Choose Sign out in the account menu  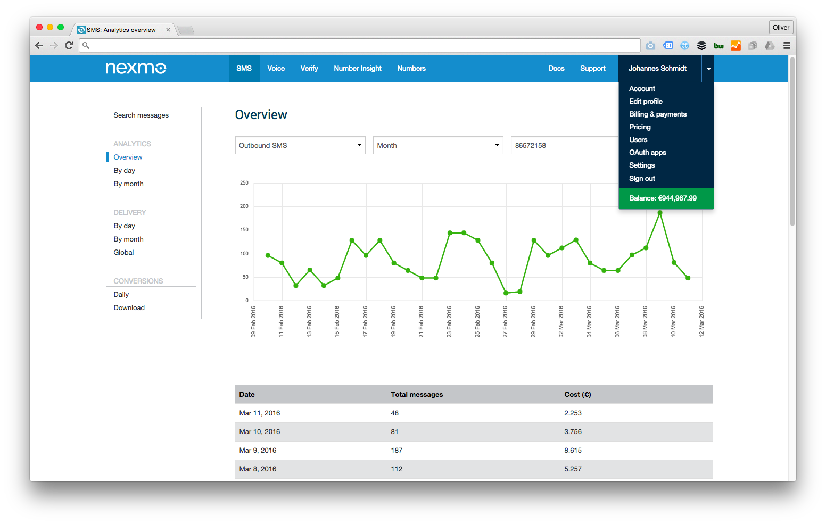(642, 179)
